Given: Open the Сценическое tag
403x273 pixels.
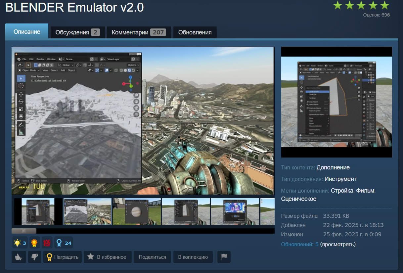Looking at the screenshot, I should [x=298, y=199].
